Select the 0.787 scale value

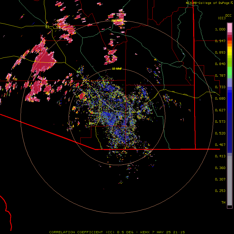pyautogui.click(x=220, y=75)
